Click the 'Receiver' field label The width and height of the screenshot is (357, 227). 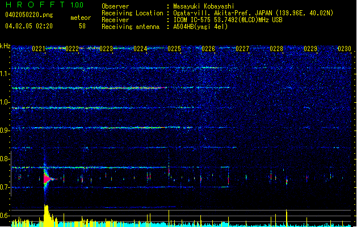[115, 20]
